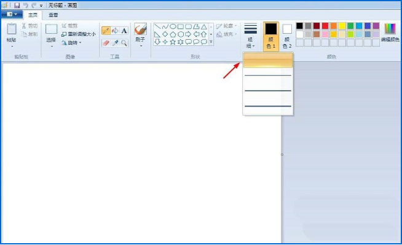Open the Rotate (旋转) dropdown

pyautogui.click(x=71, y=43)
